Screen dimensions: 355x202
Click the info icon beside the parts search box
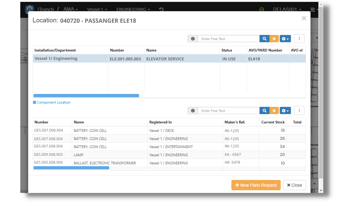point(193,110)
